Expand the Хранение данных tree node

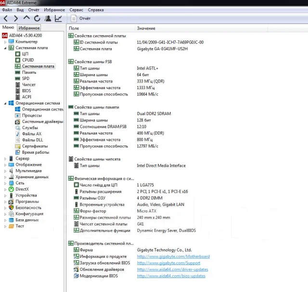pyautogui.click(x=5, y=177)
